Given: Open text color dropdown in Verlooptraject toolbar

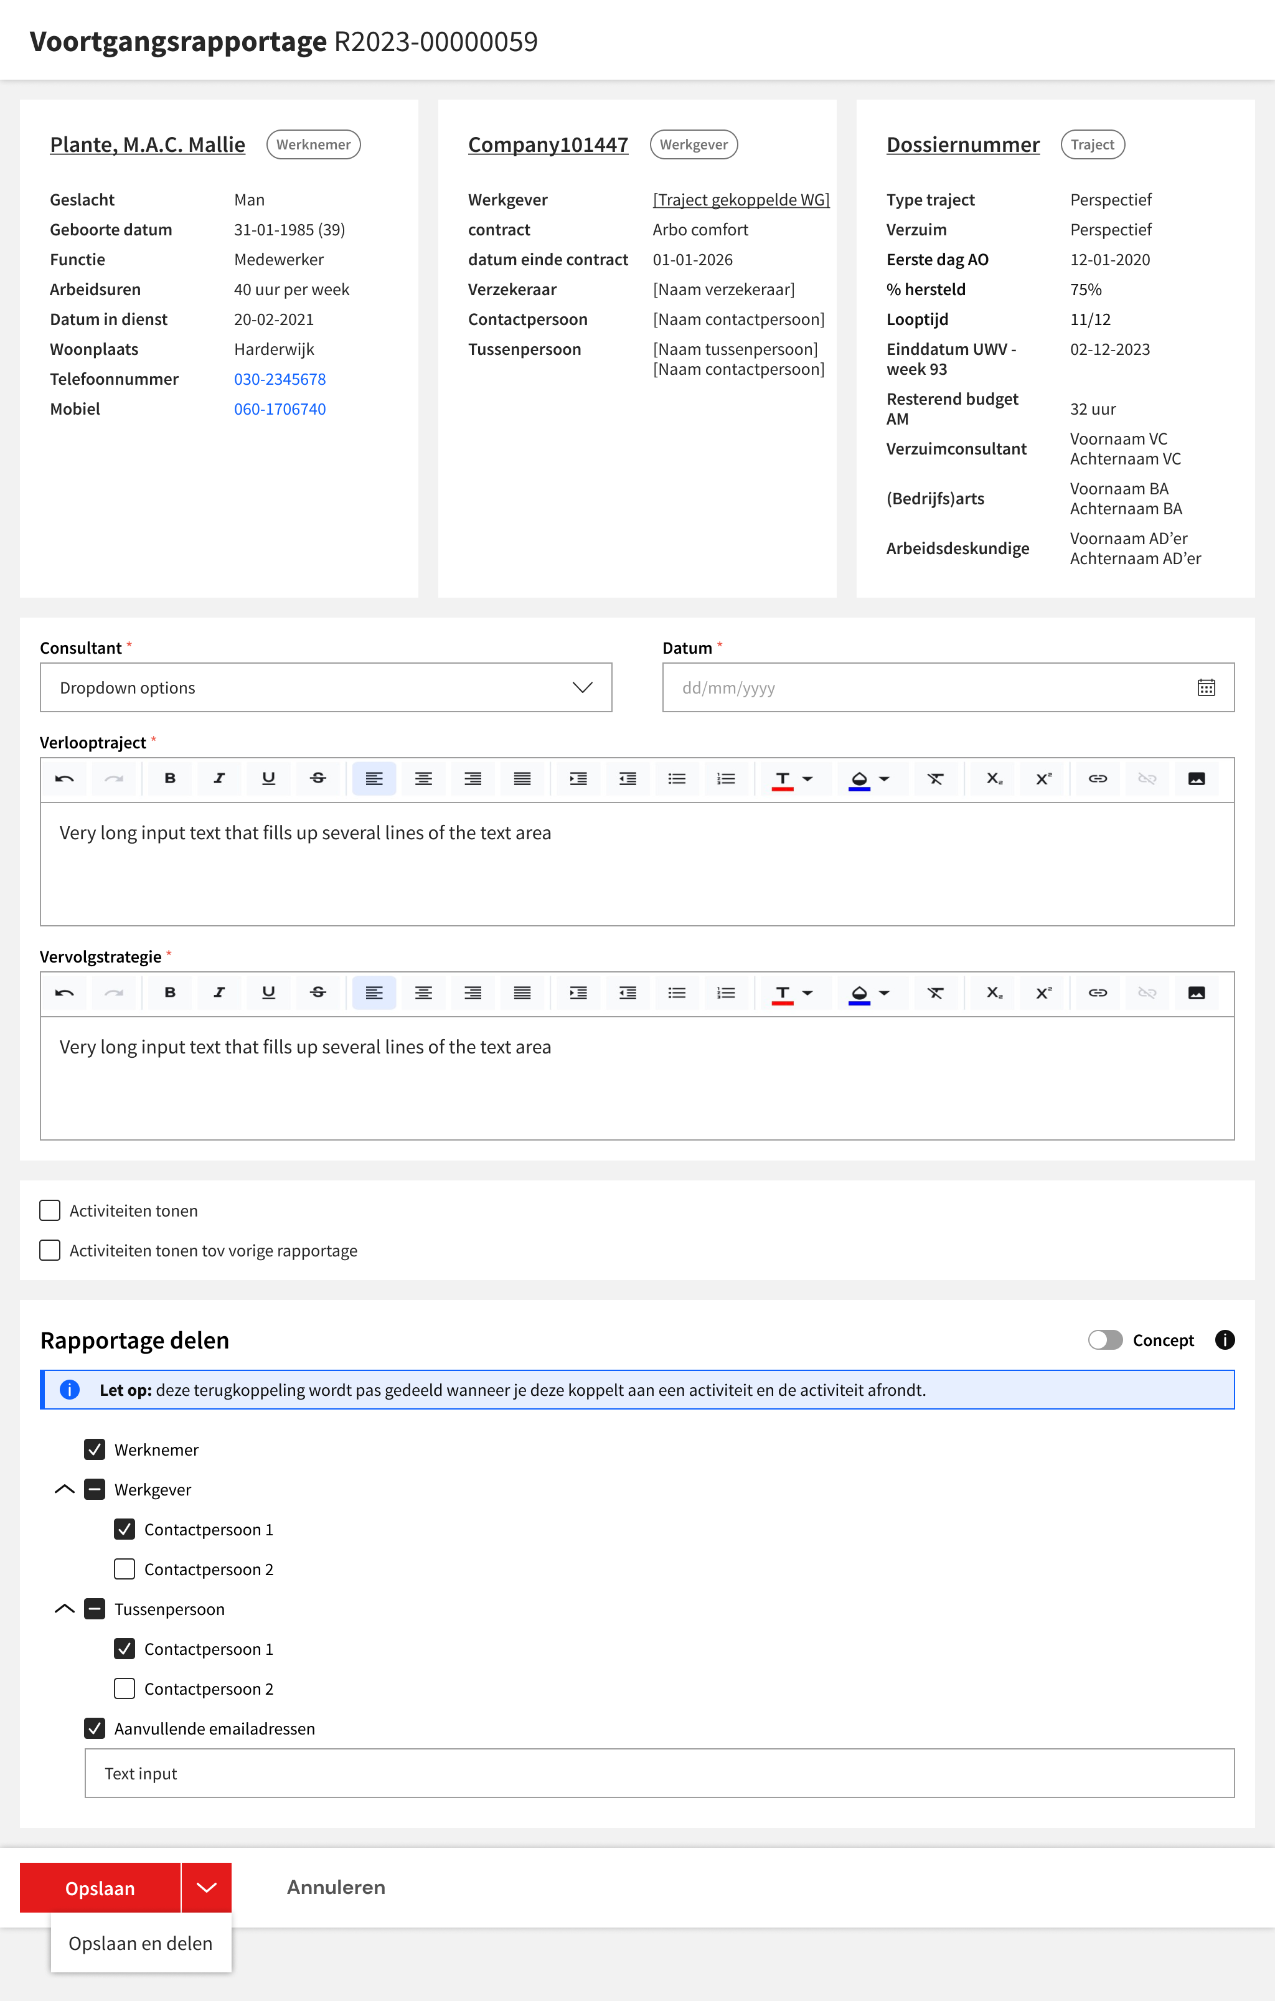Looking at the screenshot, I should click(x=807, y=779).
